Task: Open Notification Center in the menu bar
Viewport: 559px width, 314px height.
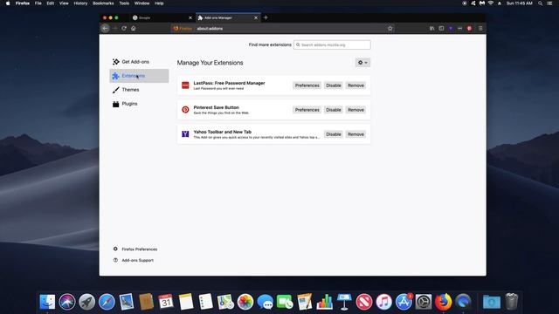Action: pos(549,3)
